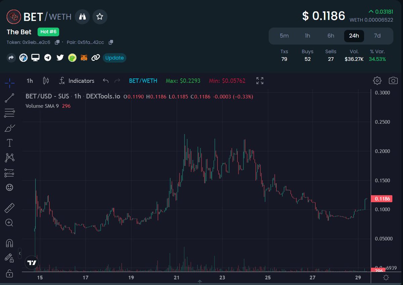Click the undo arrow

pyautogui.click(x=106, y=81)
